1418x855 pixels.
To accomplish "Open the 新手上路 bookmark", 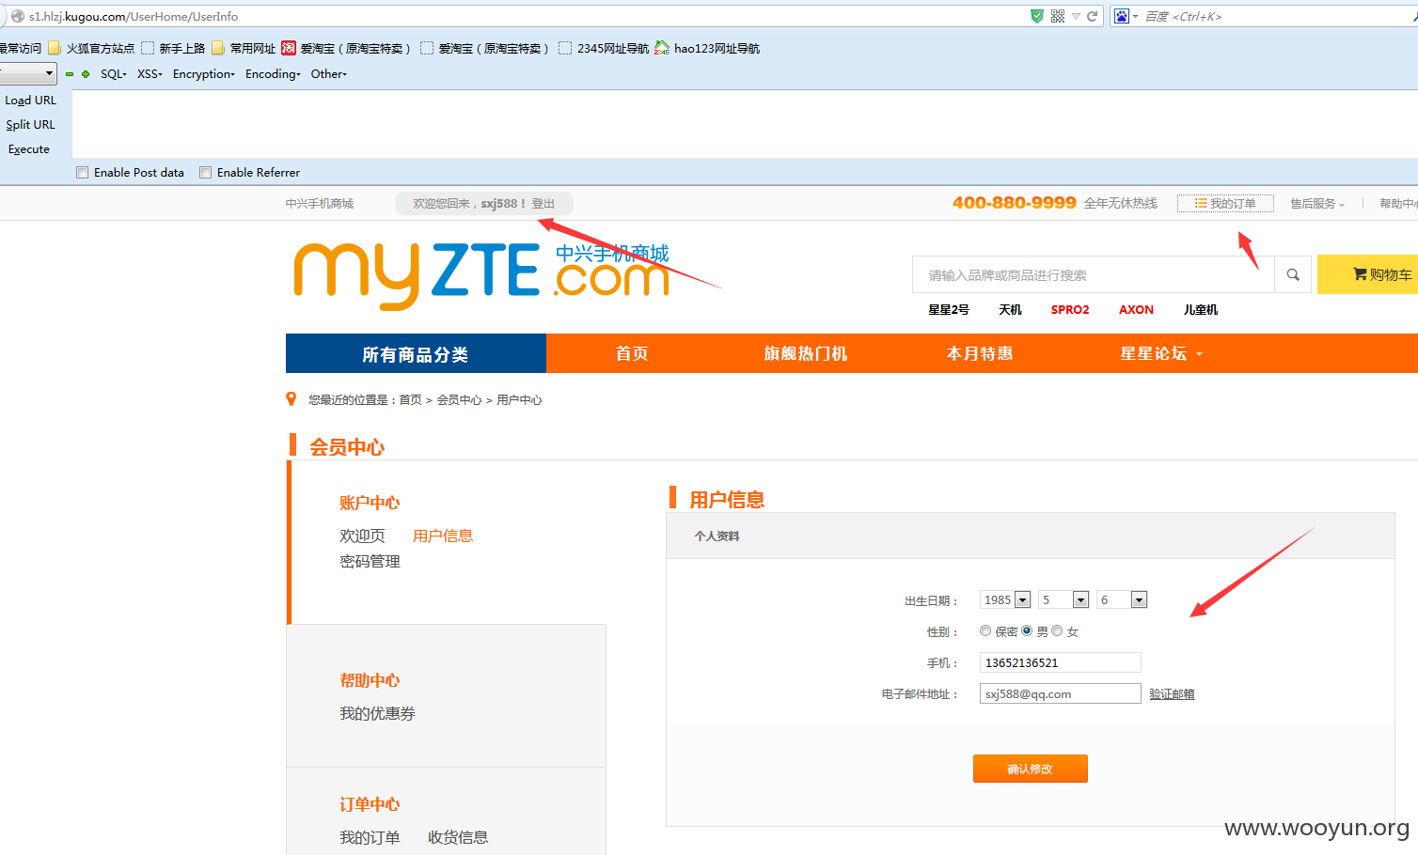I will coord(173,48).
